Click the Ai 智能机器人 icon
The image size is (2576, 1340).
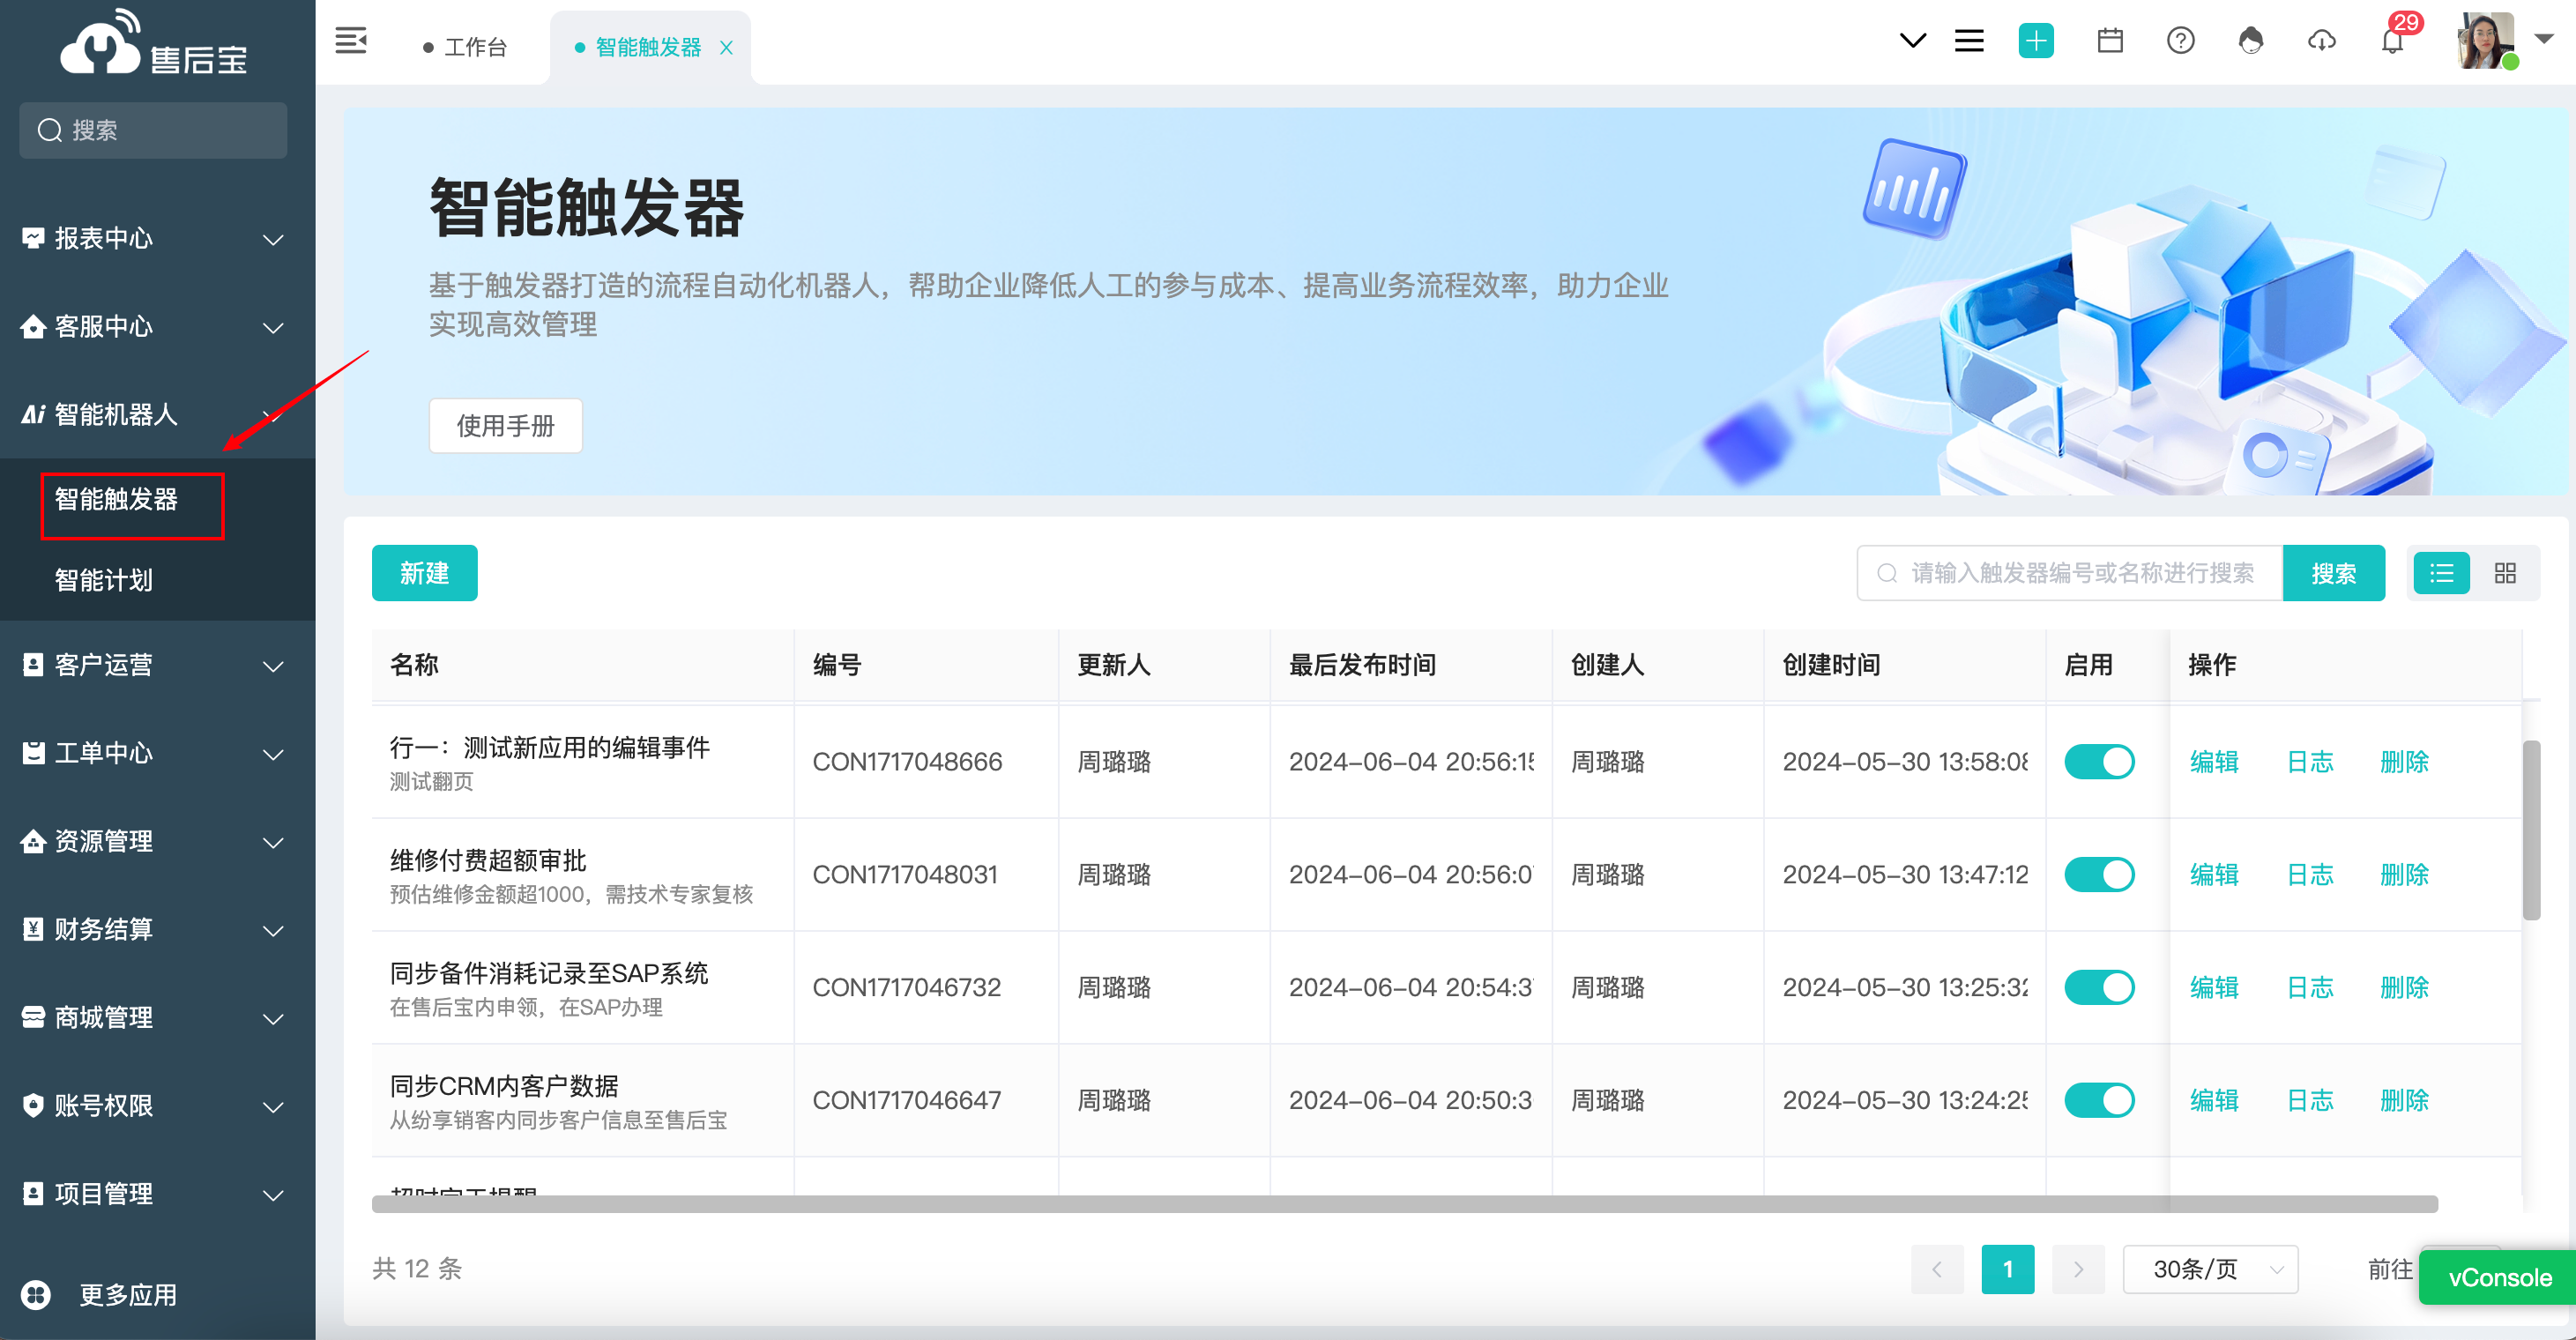click(33, 414)
